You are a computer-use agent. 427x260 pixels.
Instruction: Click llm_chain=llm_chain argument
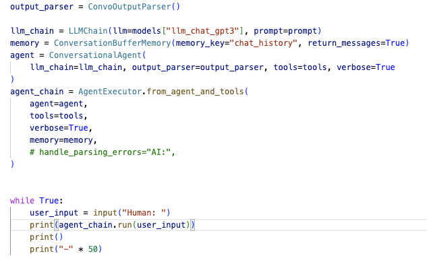coord(76,67)
